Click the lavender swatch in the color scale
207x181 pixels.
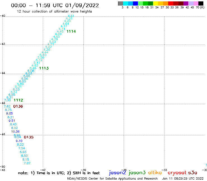191,4
